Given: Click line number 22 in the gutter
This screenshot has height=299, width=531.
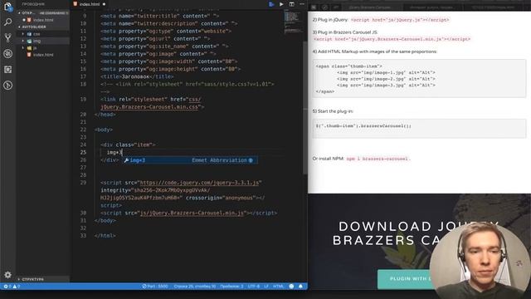Looking at the screenshot, I should tap(83, 130).
